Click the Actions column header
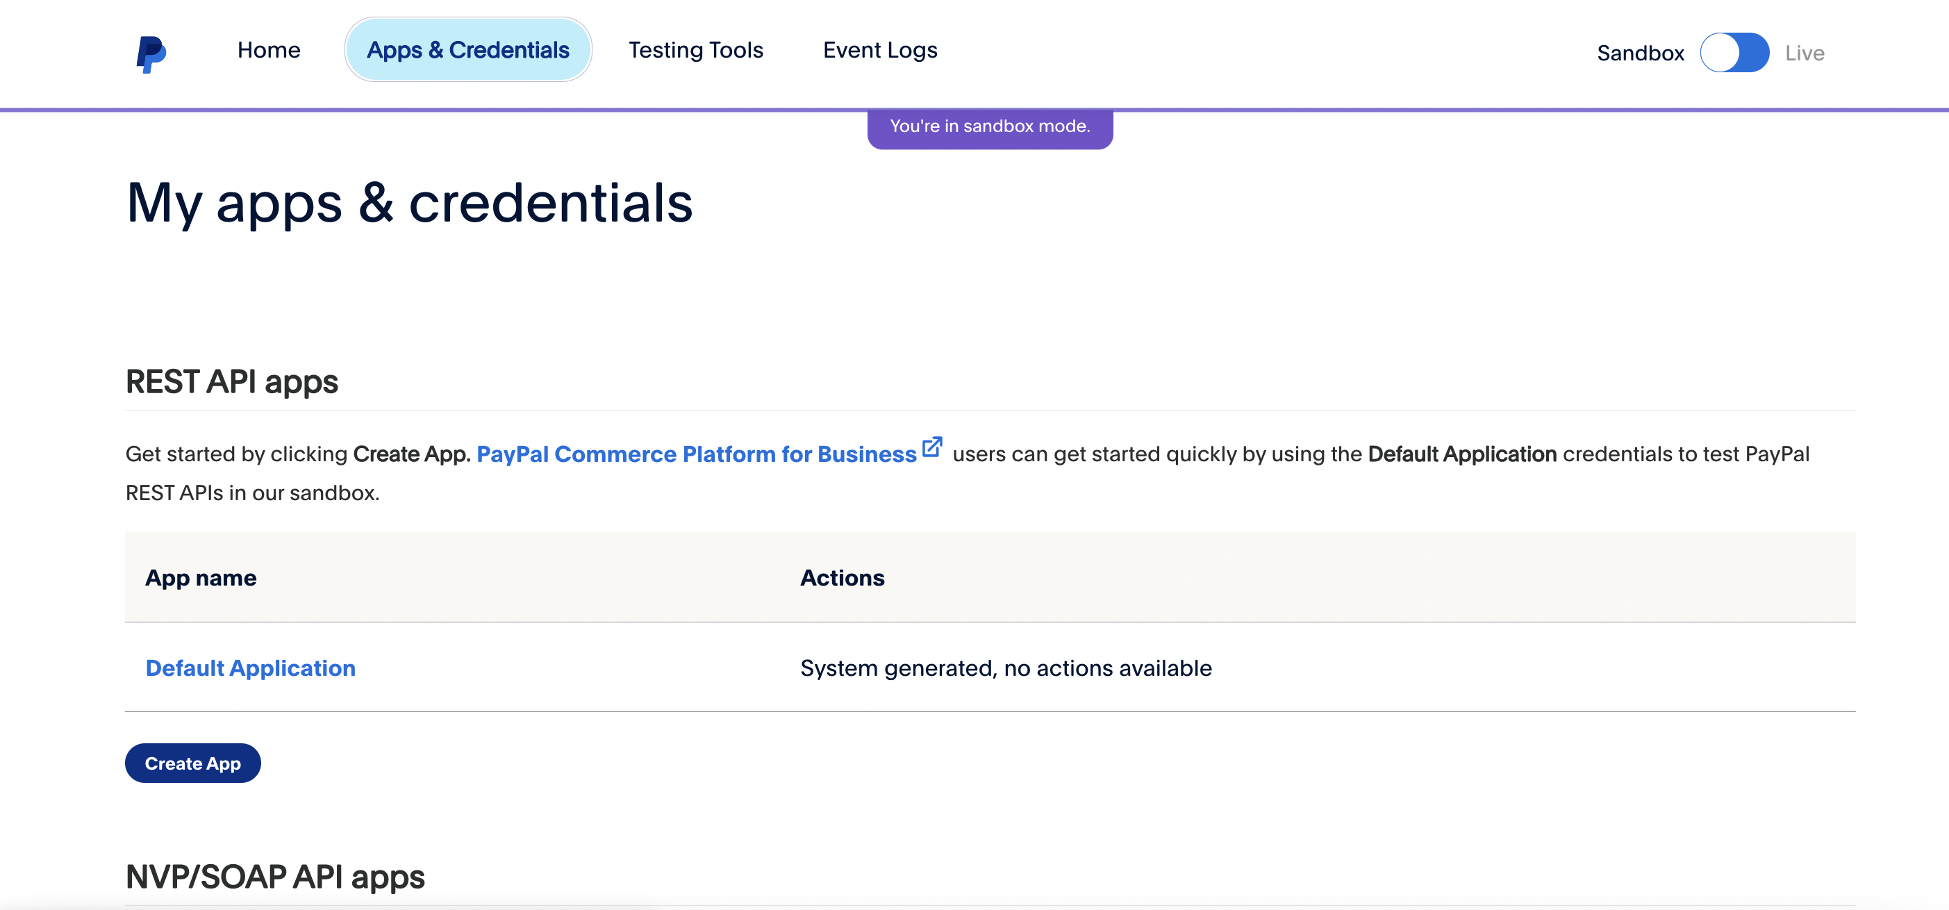The height and width of the screenshot is (910, 1949). [842, 578]
